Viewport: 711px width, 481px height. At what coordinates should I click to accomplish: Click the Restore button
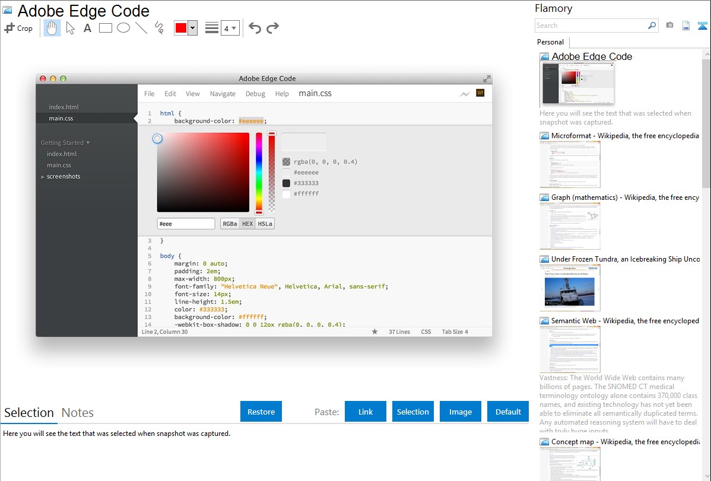[x=261, y=412]
